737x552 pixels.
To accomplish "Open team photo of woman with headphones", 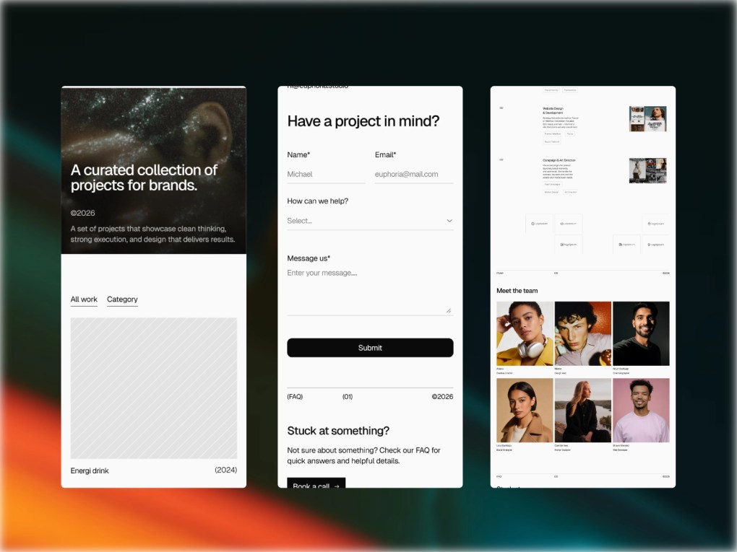I will pyautogui.click(x=525, y=333).
